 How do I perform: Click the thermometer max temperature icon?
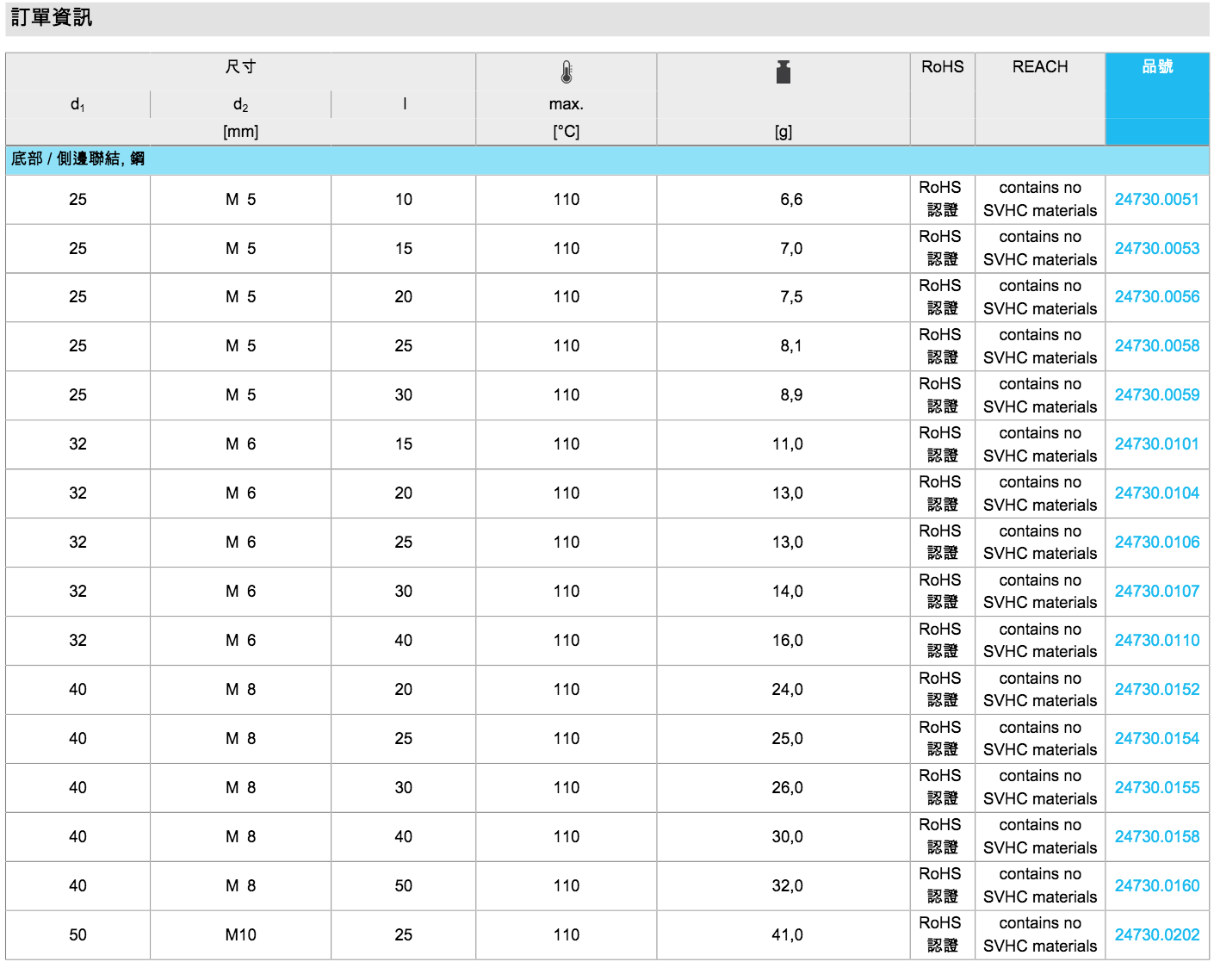click(567, 72)
